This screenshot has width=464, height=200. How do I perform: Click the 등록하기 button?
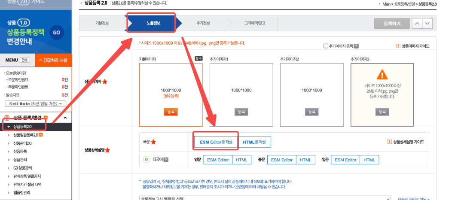(392, 23)
